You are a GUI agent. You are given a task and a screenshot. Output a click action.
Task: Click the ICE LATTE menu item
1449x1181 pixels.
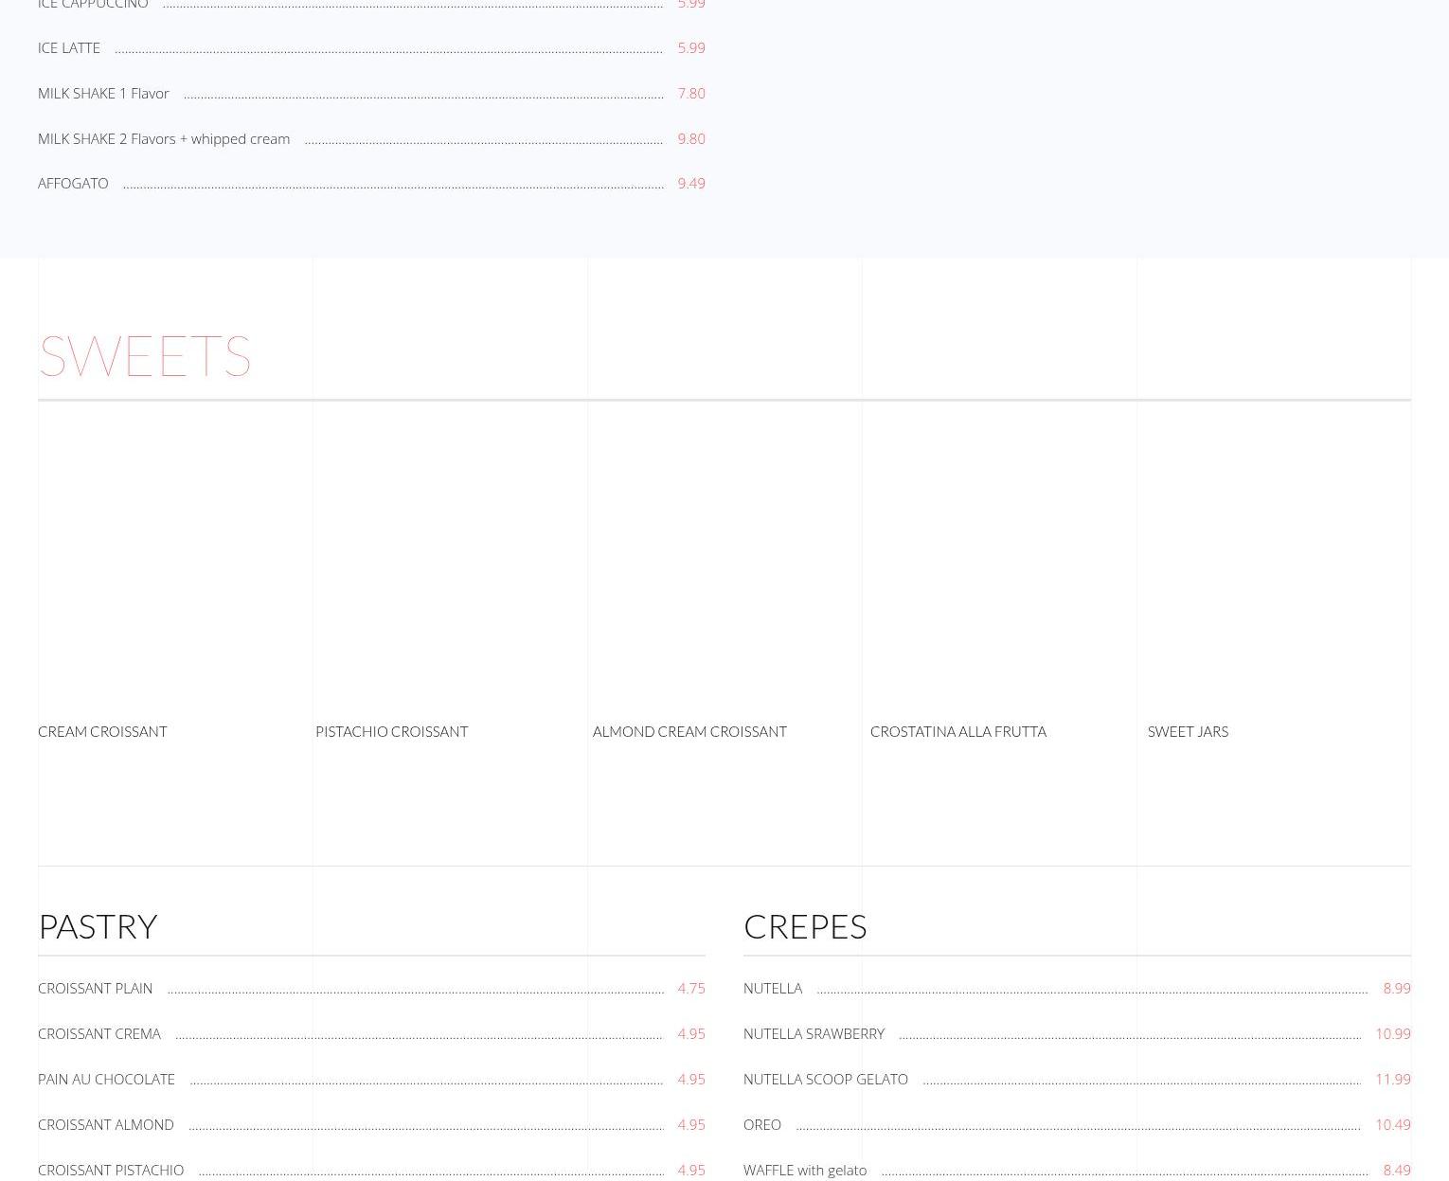tap(69, 47)
